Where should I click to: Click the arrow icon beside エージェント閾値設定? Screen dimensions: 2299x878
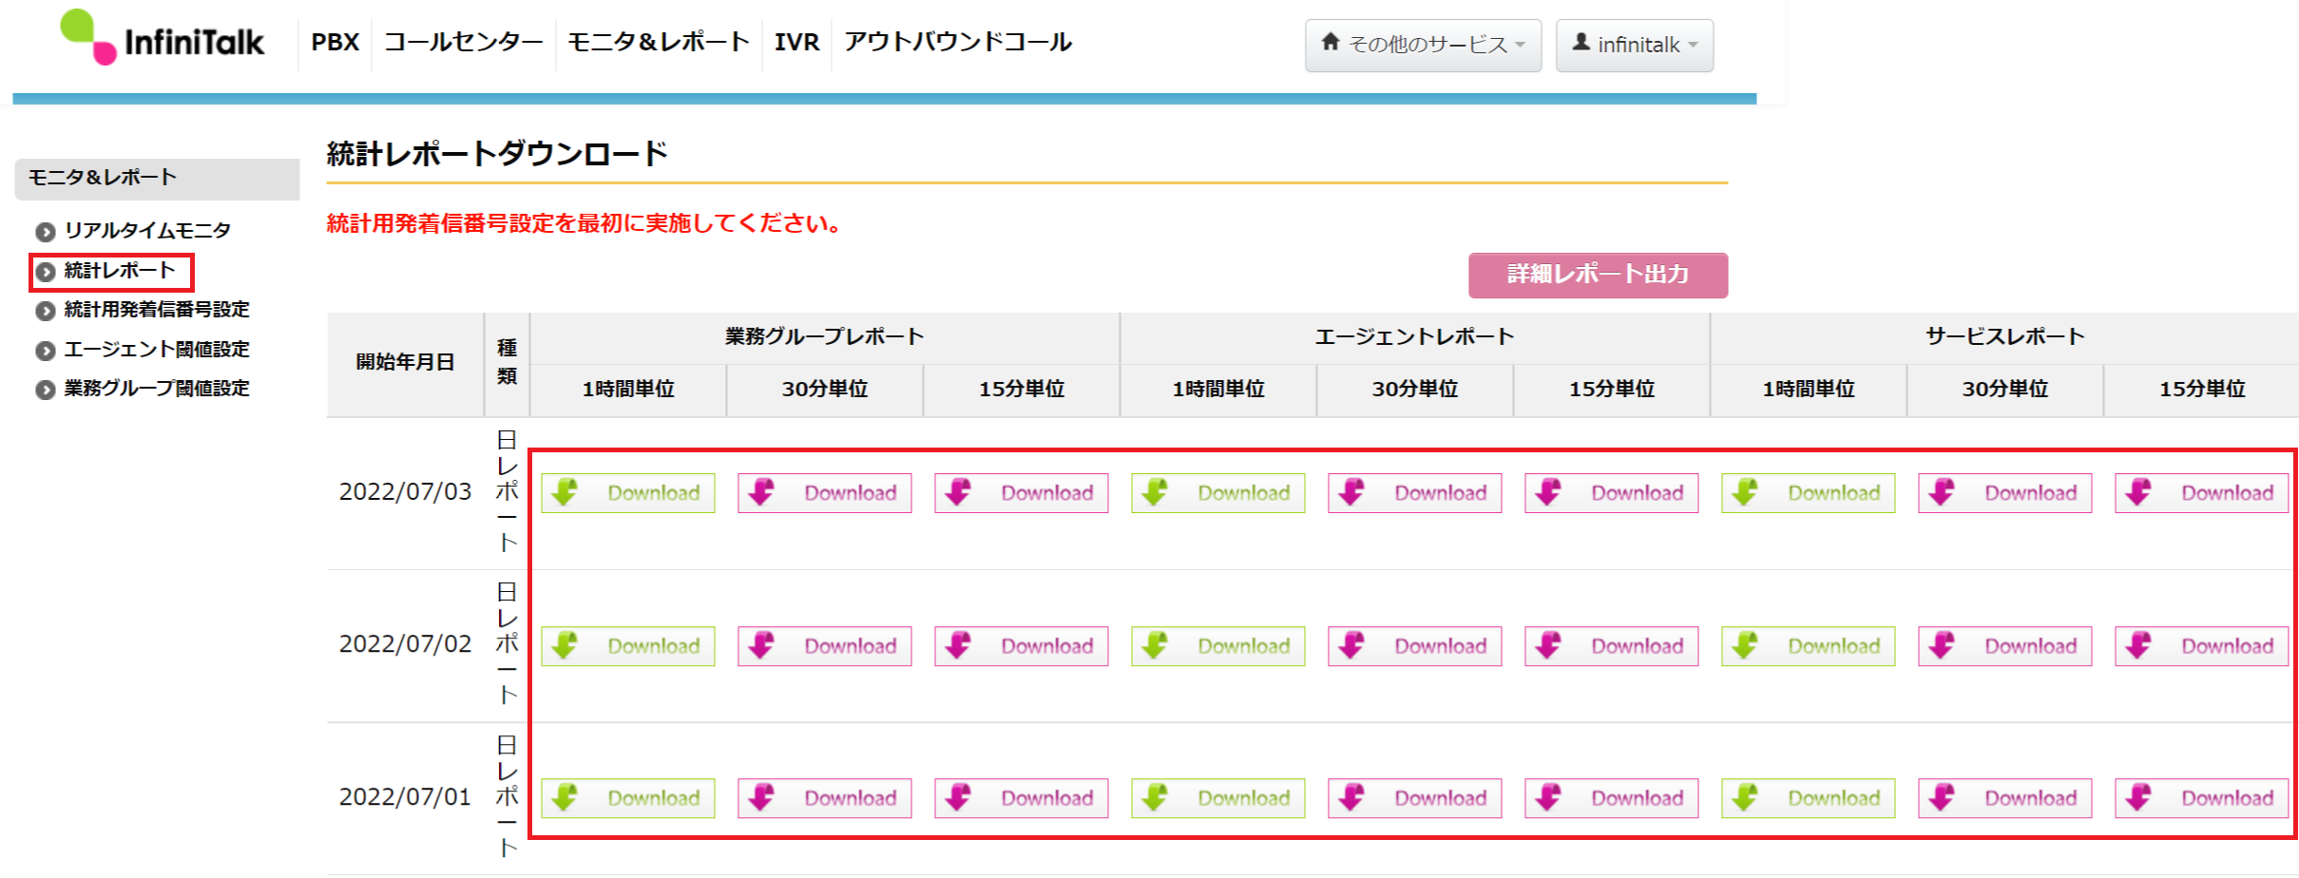pyautogui.click(x=45, y=351)
